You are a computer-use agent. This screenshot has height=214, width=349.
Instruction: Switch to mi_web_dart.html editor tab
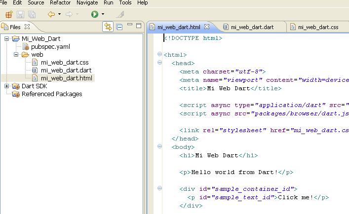[179, 27]
